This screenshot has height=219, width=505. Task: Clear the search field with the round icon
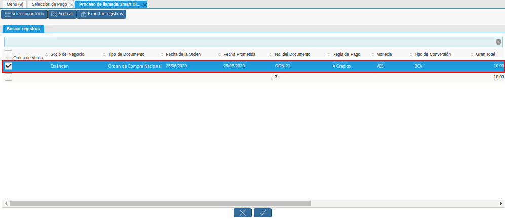point(498,42)
